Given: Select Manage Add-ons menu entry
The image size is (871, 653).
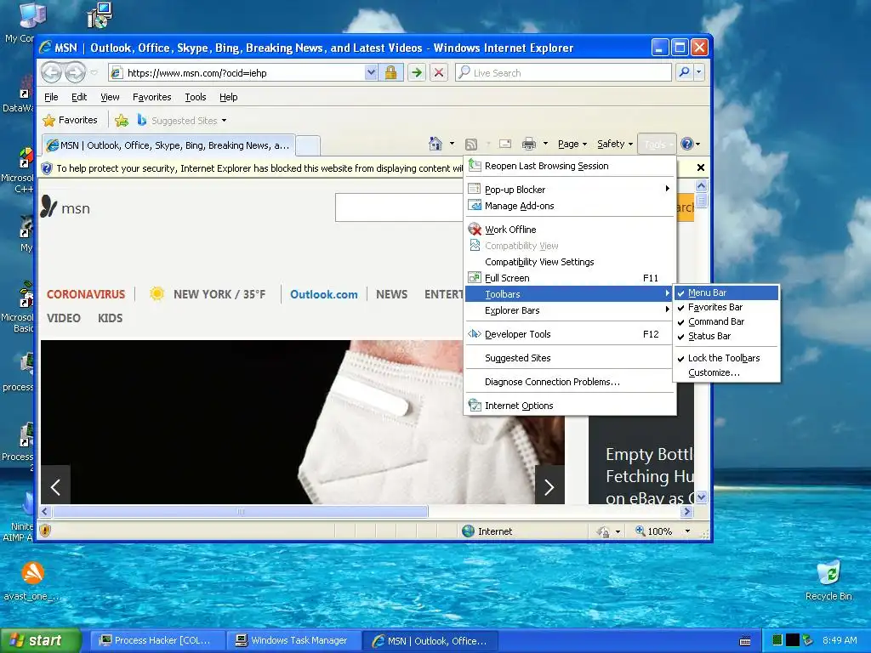Looking at the screenshot, I should [569, 206].
